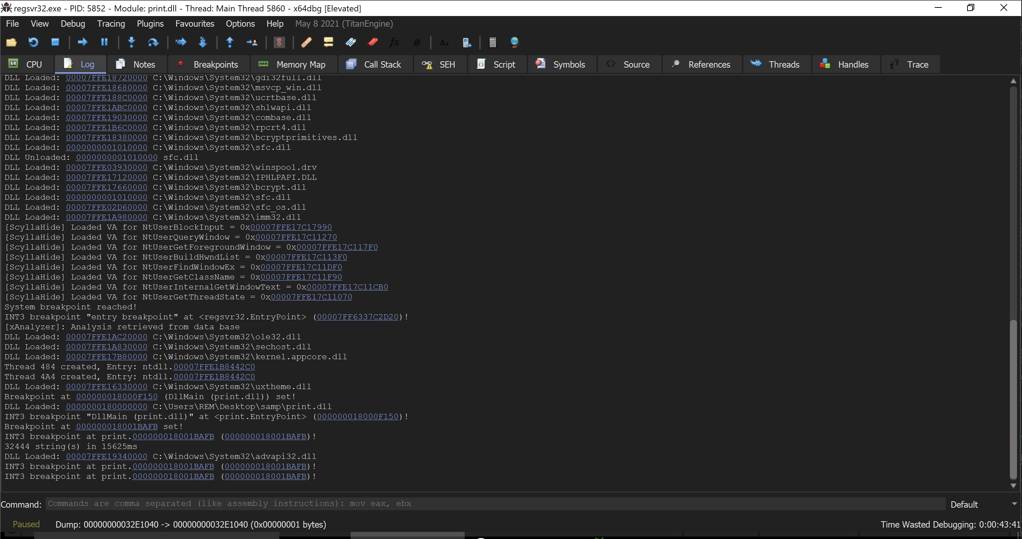
Task: Click the log scrollbar down arrow
Action: (x=1013, y=486)
